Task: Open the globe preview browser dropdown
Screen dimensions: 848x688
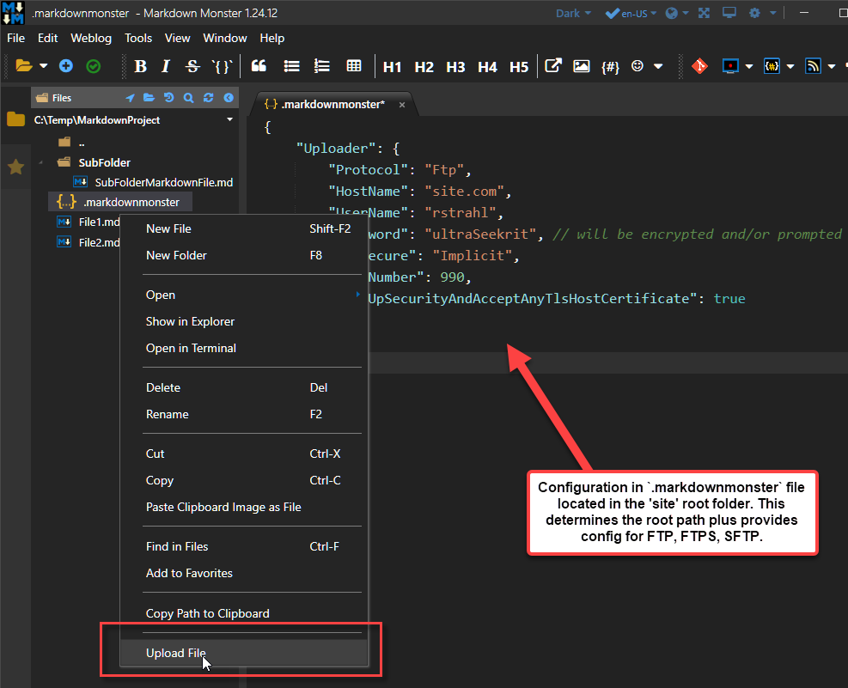Action: tap(676, 13)
